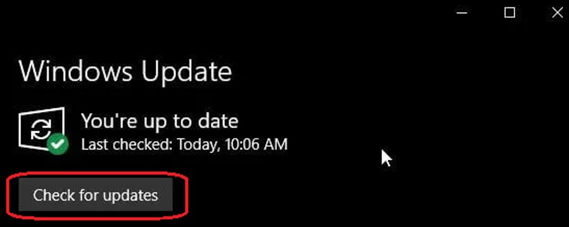Click the green checkmark badge

[x=57, y=144]
